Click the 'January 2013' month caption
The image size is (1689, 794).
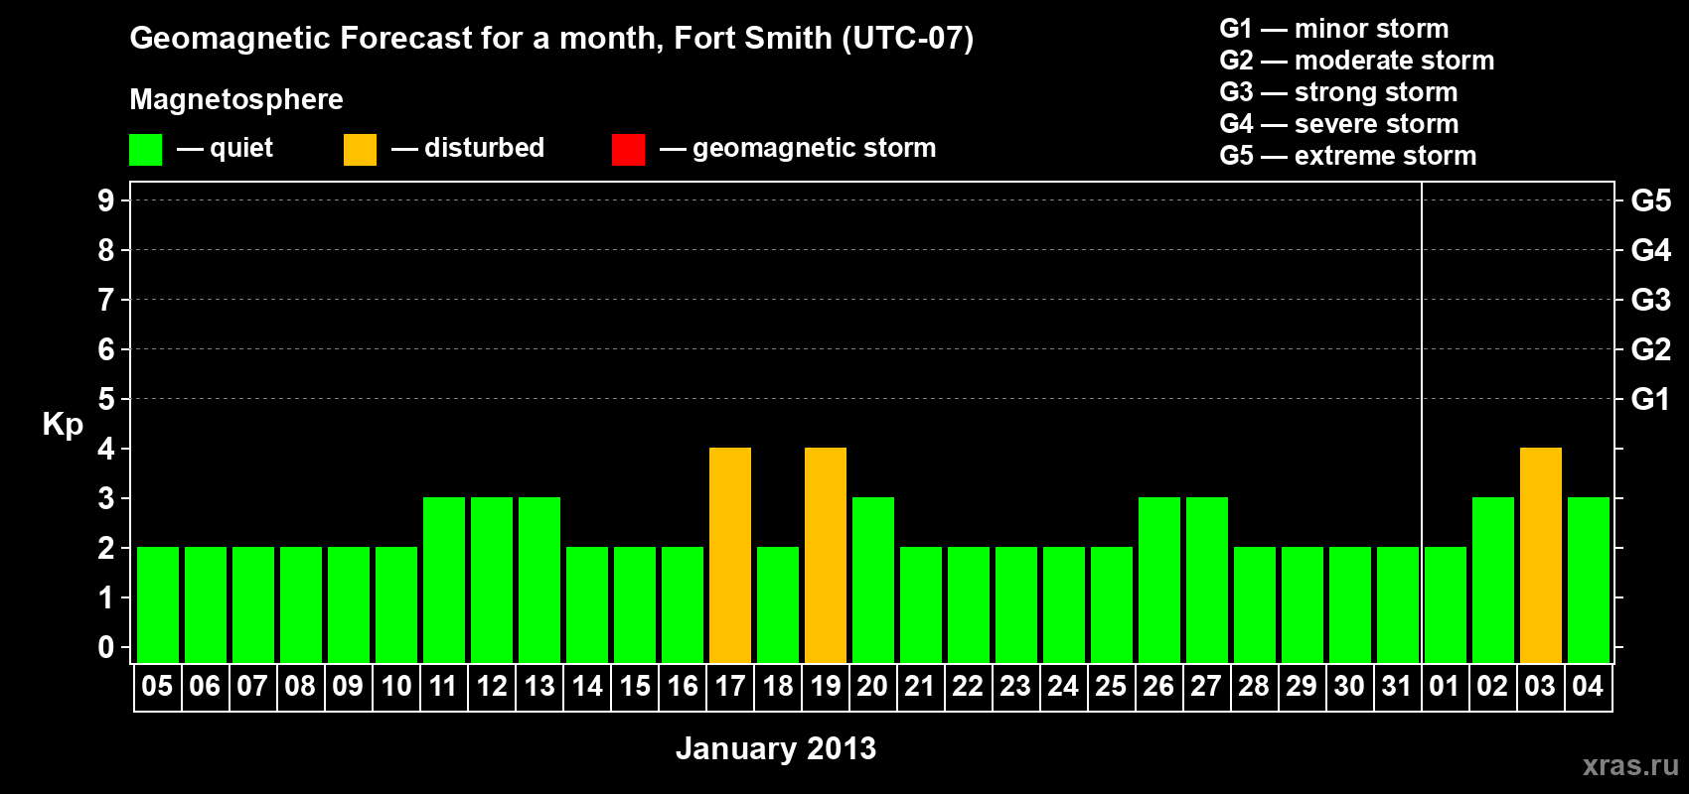coord(776,748)
